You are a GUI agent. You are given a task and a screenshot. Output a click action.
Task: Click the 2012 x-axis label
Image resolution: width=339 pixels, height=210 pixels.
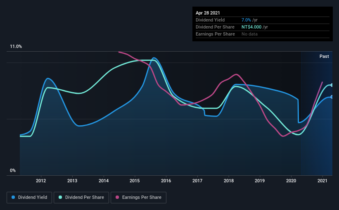(41, 181)
